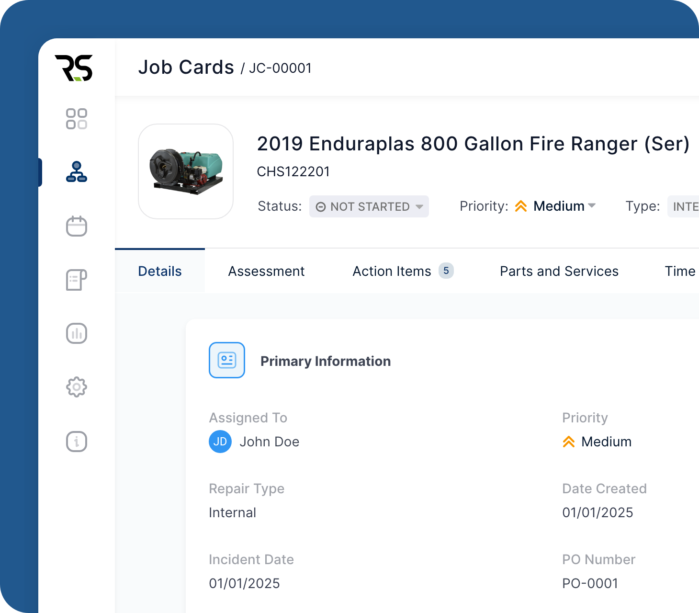The height and width of the screenshot is (613, 699).
Task: Click the priority chevrons beside Medium in Primary Information
Action: click(569, 442)
